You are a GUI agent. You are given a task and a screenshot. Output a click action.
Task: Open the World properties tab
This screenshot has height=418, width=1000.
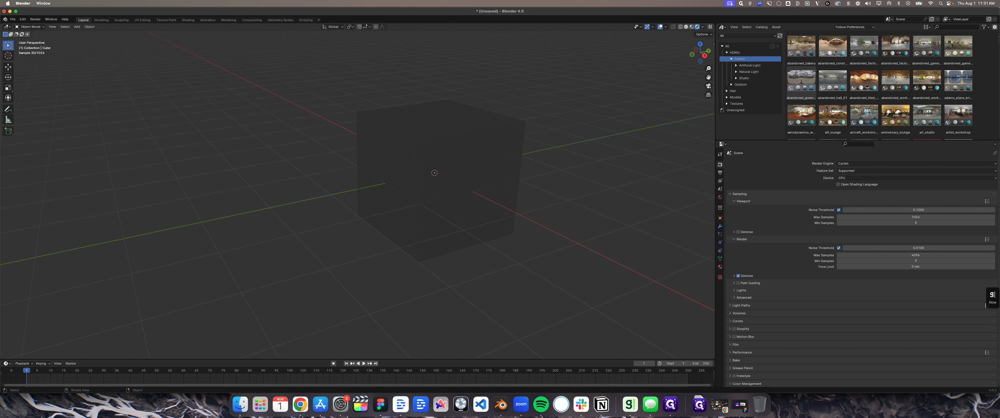coord(720,197)
